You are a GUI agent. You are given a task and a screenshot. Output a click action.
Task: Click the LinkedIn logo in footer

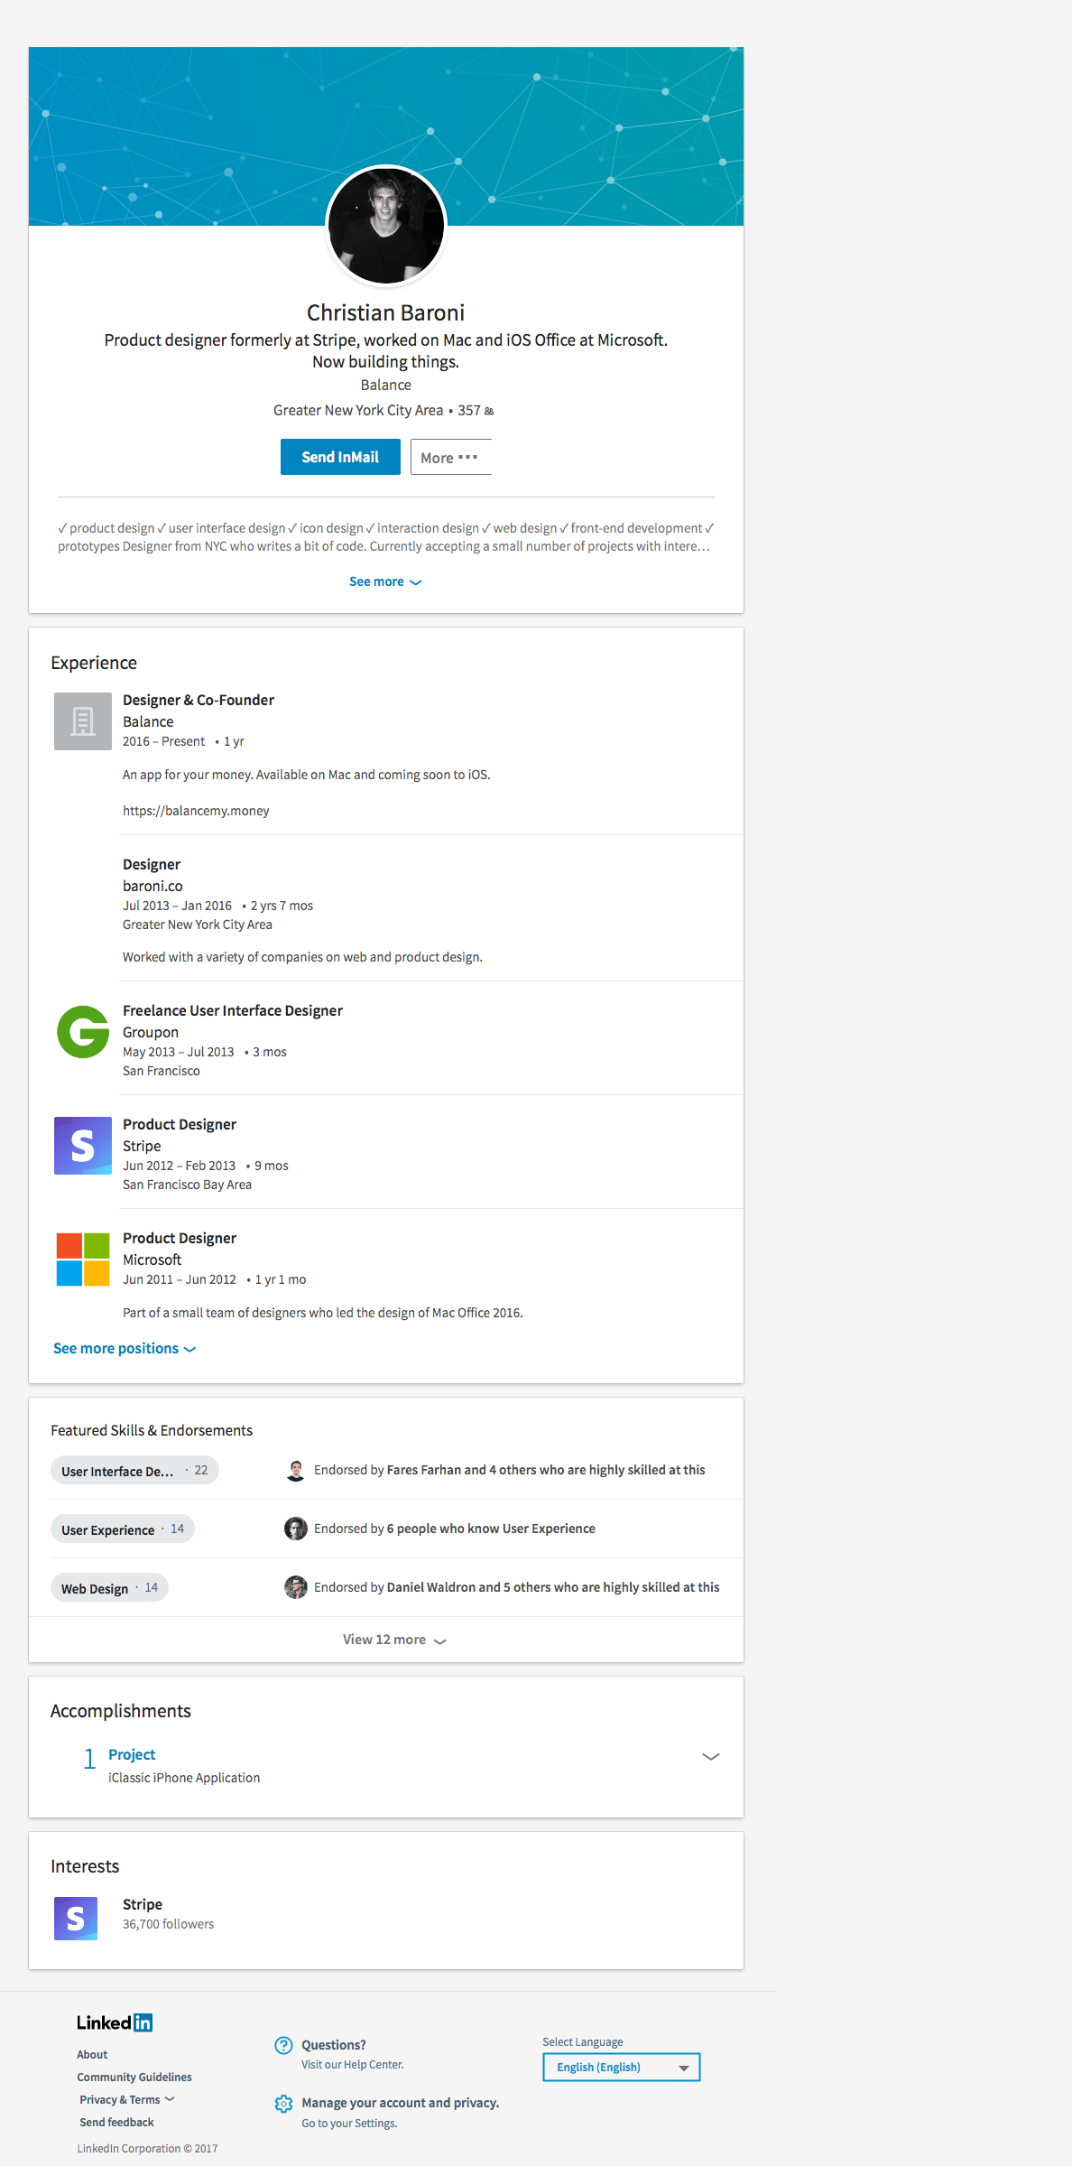pyautogui.click(x=115, y=2022)
